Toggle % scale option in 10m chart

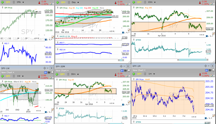click(211, 36)
